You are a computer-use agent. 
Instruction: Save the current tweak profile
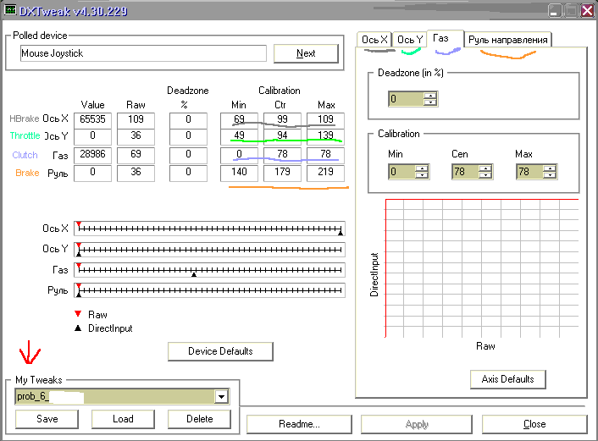47,419
